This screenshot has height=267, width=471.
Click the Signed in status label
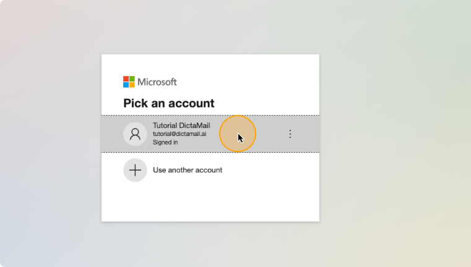[165, 142]
